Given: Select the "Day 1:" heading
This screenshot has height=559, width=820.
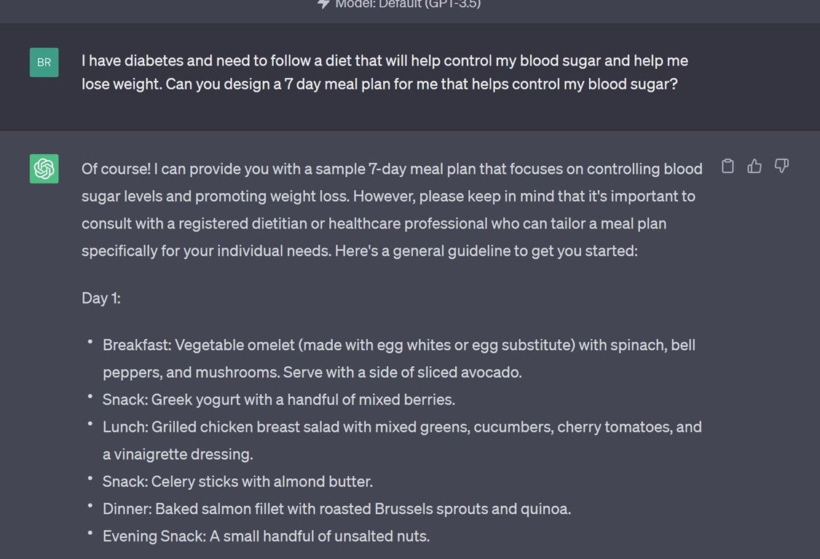Looking at the screenshot, I should (x=101, y=298).
